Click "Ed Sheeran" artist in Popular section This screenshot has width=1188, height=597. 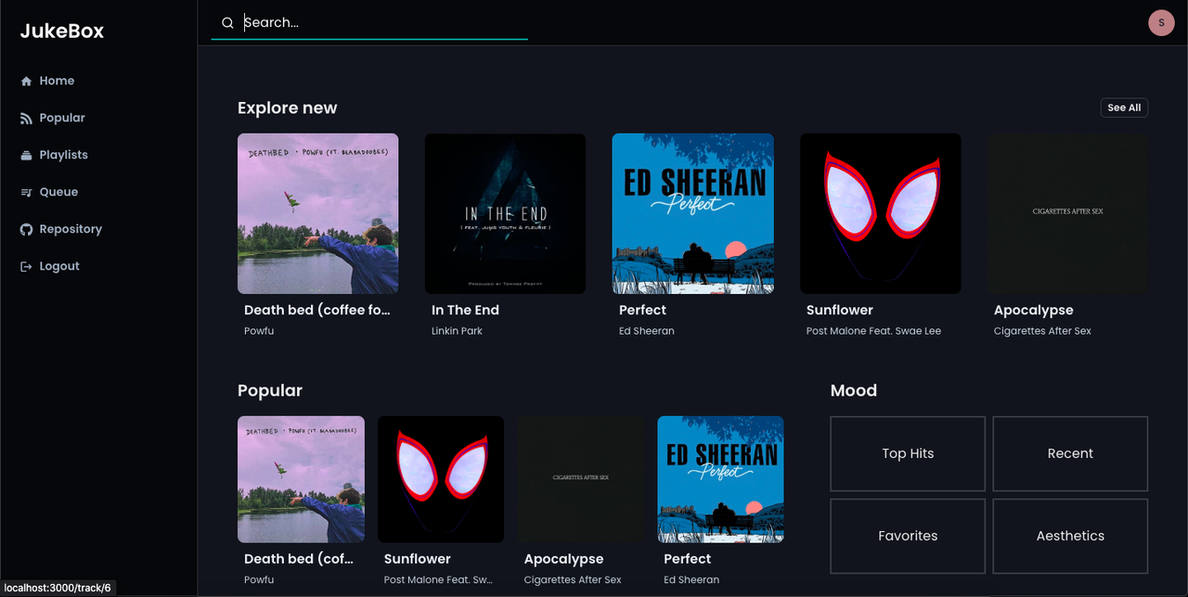[691, 580]
